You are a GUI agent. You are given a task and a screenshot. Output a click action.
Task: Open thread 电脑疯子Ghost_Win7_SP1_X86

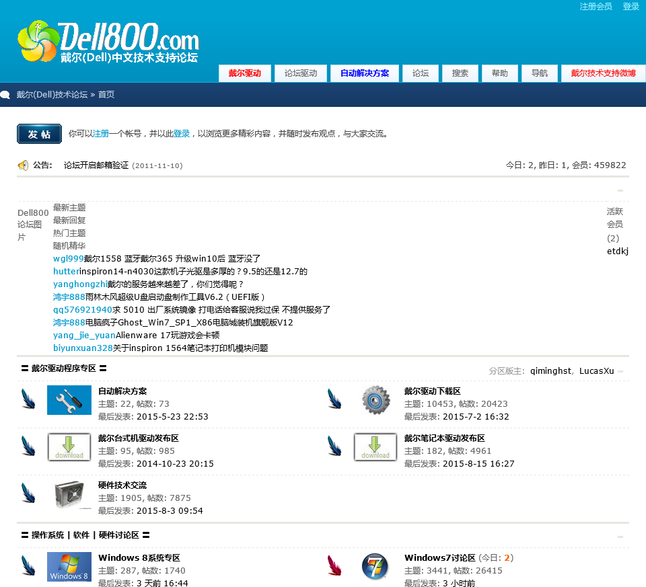(x=189, y=322)
